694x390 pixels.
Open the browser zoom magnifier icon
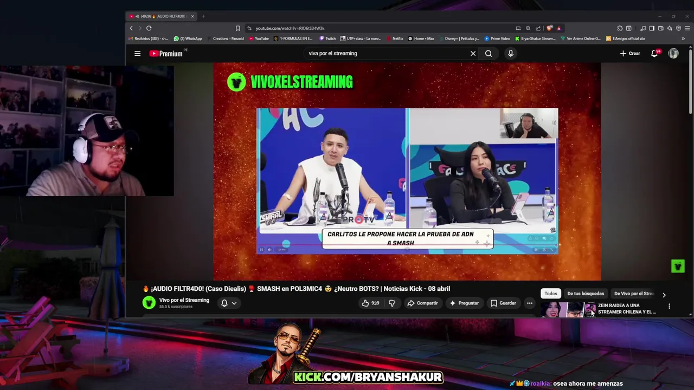528,28
